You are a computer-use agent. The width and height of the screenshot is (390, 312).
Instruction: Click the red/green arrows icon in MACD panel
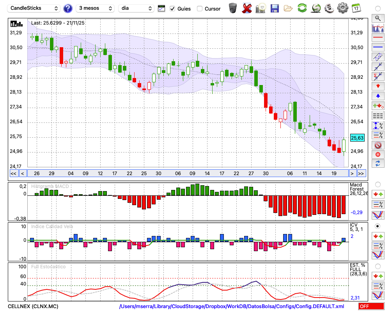pos(378,194)
